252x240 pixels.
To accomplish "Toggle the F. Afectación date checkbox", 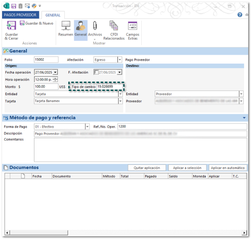I will tap(96, 72).
